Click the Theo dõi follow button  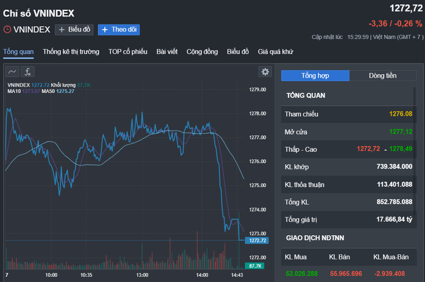(119, 30)
